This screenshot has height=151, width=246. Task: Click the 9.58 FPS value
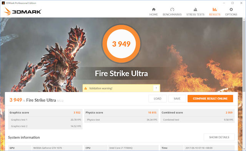(228, 120)
